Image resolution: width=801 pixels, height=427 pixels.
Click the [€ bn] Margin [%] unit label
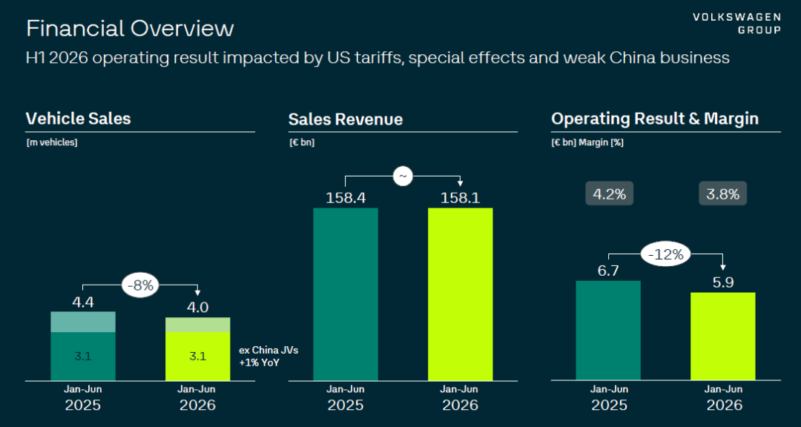(x=587, y=142)
